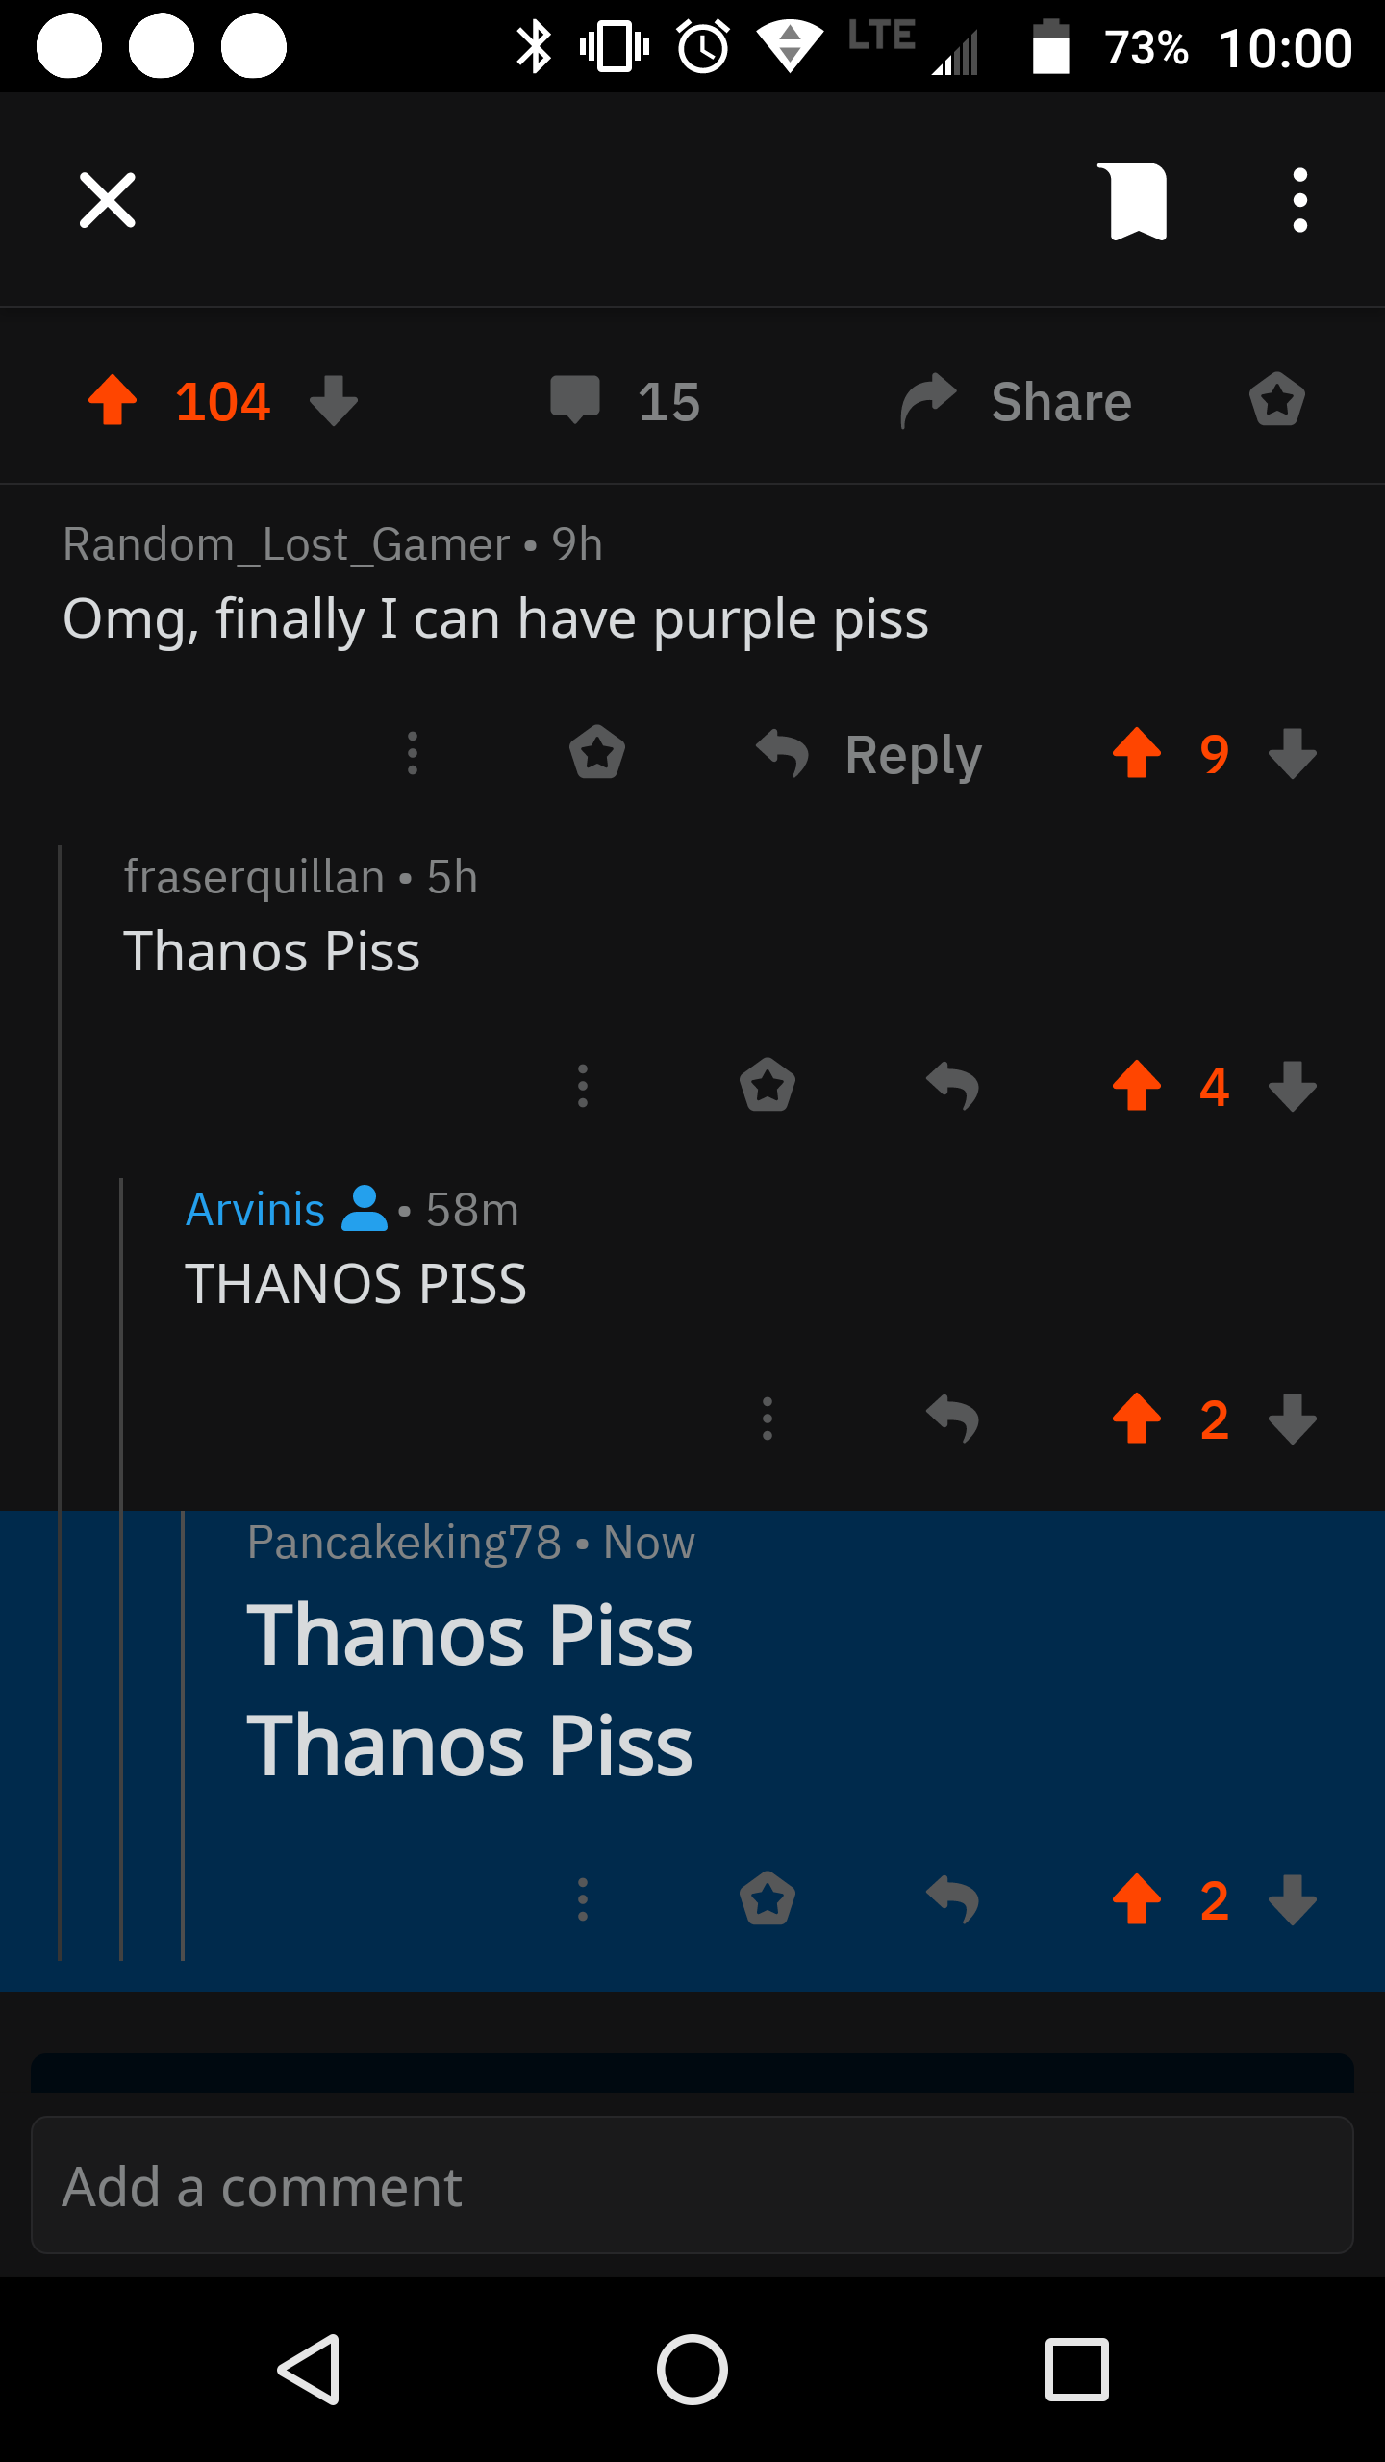Close the post view with the X

(x=106, y=199)
